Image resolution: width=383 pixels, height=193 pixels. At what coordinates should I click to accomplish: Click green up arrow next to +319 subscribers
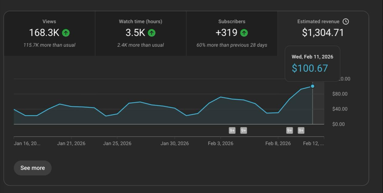[244, 33]
